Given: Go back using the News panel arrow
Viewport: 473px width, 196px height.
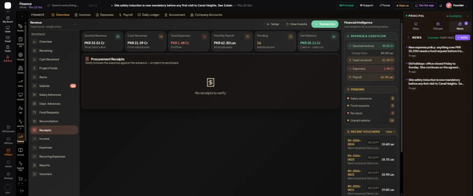Looking at the screenshot, I should pos(408,38).
